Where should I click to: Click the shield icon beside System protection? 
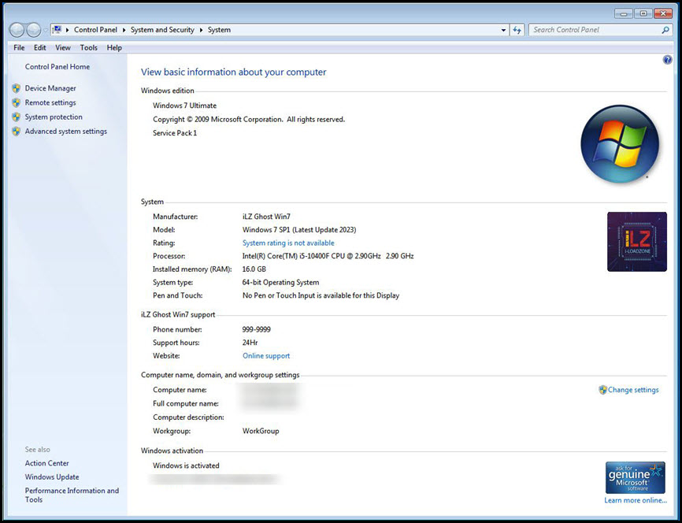tap(16, 117)
